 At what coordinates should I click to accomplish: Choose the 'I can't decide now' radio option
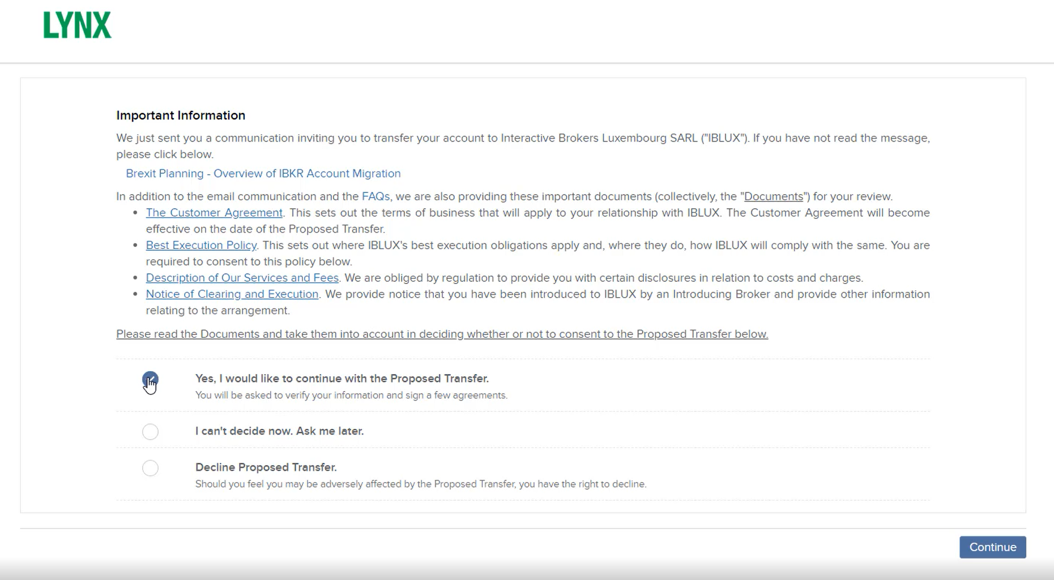(x=150, y=432)
